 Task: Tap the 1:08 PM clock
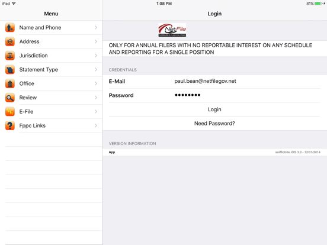coord(164,4)
